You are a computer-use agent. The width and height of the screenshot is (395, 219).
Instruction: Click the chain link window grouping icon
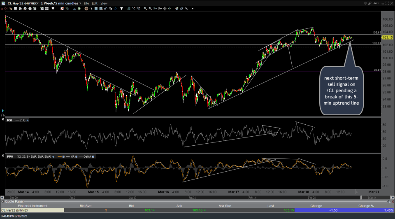[x=370, y=3]
